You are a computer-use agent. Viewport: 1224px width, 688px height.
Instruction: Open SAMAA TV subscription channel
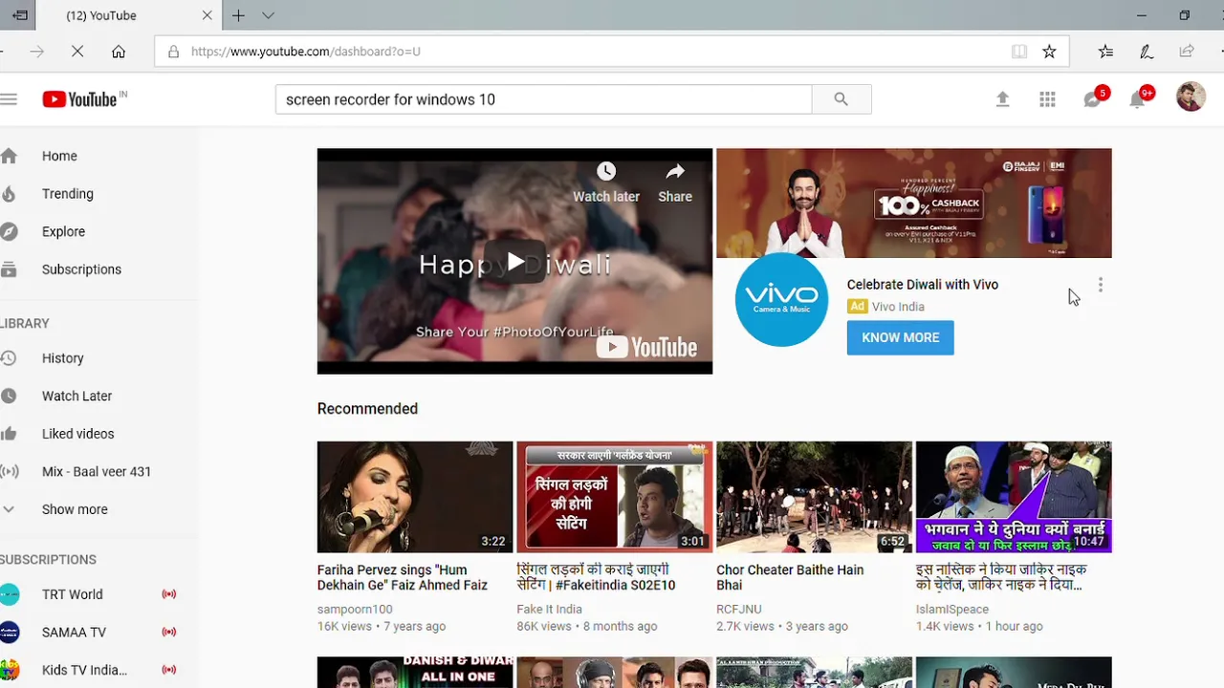tap(74, 632)
